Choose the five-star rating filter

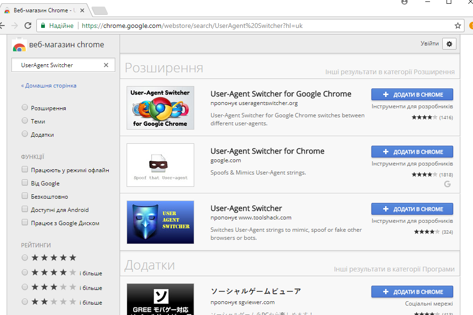25,258
